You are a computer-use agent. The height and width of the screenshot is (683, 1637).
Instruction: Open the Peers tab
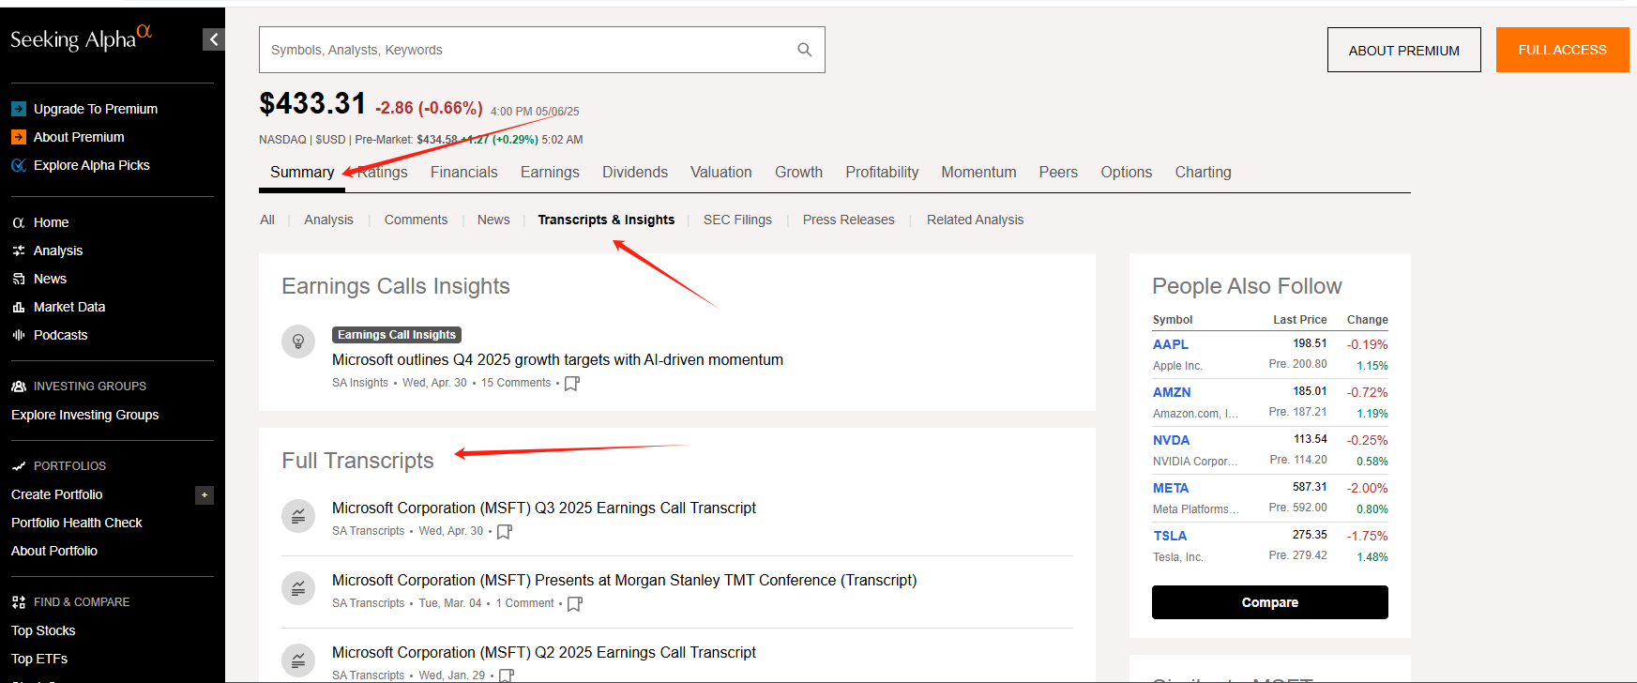click(x=1058, y=173)
